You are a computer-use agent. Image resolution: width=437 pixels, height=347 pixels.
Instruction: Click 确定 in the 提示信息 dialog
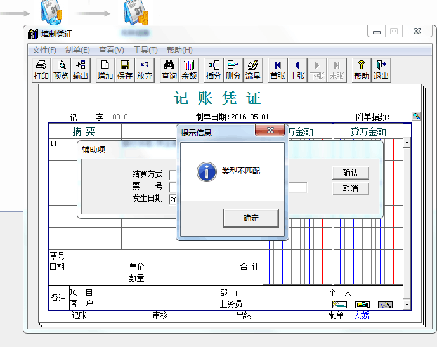pyautogui.click(x=251, y=218)
